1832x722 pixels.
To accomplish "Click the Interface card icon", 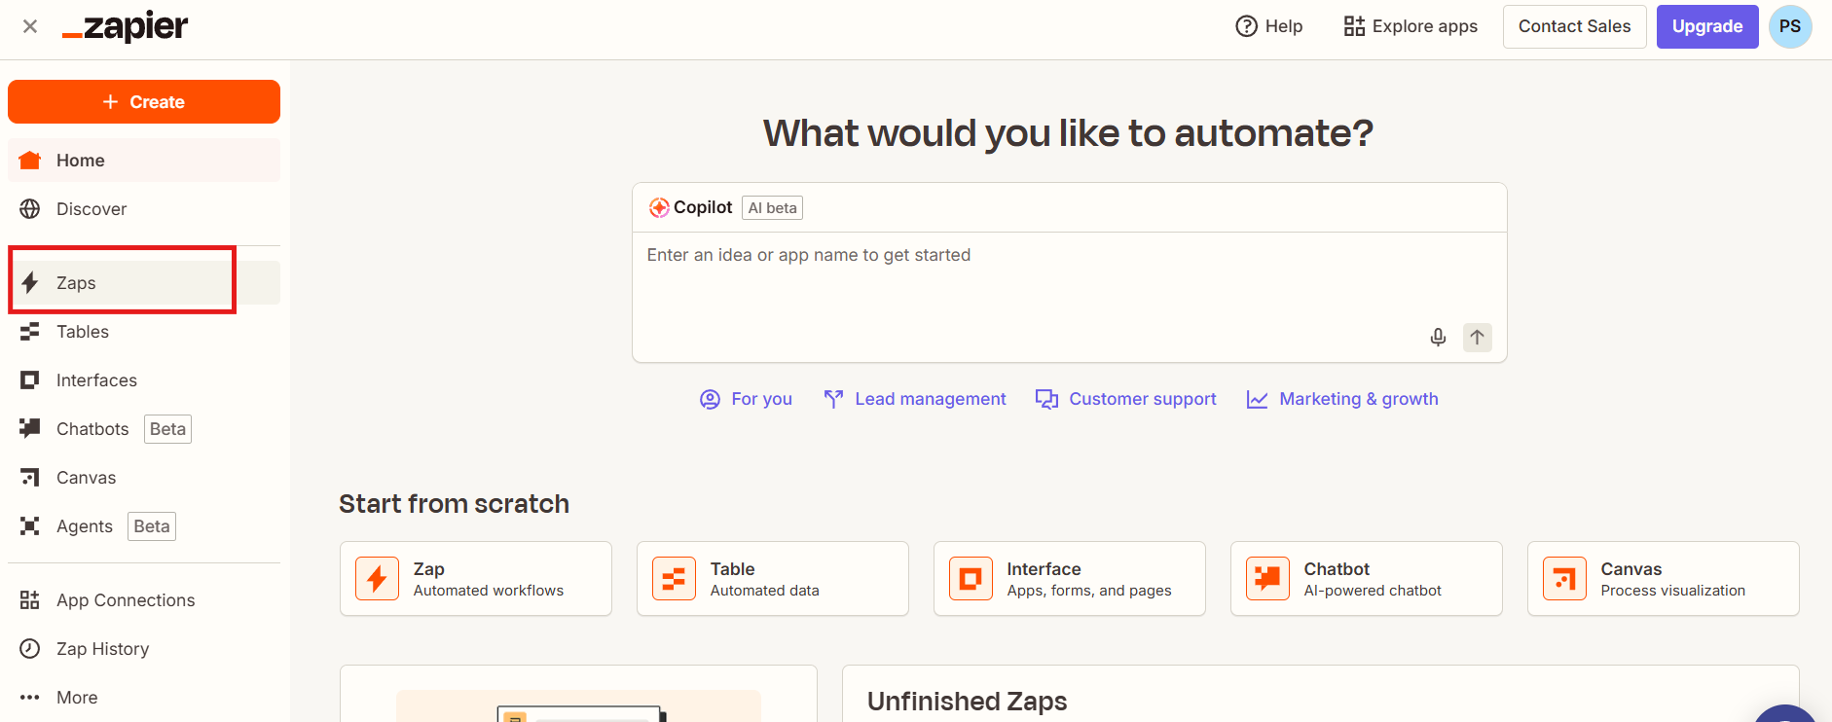I will (x=971, y=579).
